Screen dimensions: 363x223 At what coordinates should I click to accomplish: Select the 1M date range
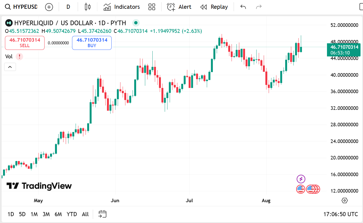click(34, 214)
